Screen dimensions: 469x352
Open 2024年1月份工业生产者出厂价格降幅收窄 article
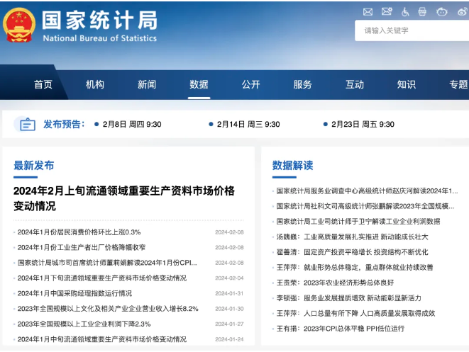(82, 247)
